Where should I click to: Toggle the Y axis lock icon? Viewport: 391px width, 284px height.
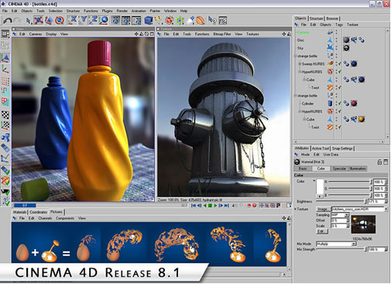coord(84,20)
